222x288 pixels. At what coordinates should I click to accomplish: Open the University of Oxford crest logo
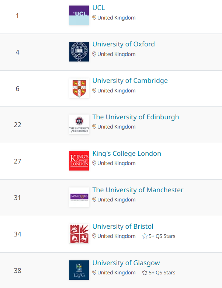[79, 52]
